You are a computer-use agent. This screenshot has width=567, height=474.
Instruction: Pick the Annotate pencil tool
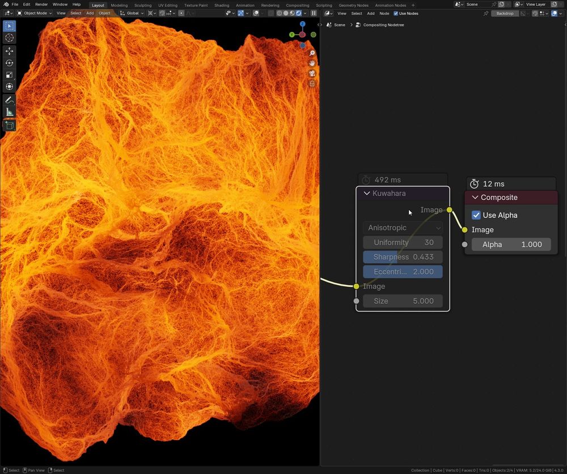pyautogui.click(x=9, y=100)
